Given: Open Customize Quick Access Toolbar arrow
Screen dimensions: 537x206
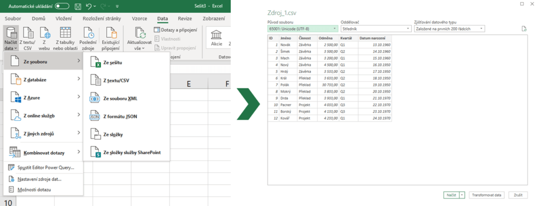Looking at the screenshot, I should (x=117, y=6).
